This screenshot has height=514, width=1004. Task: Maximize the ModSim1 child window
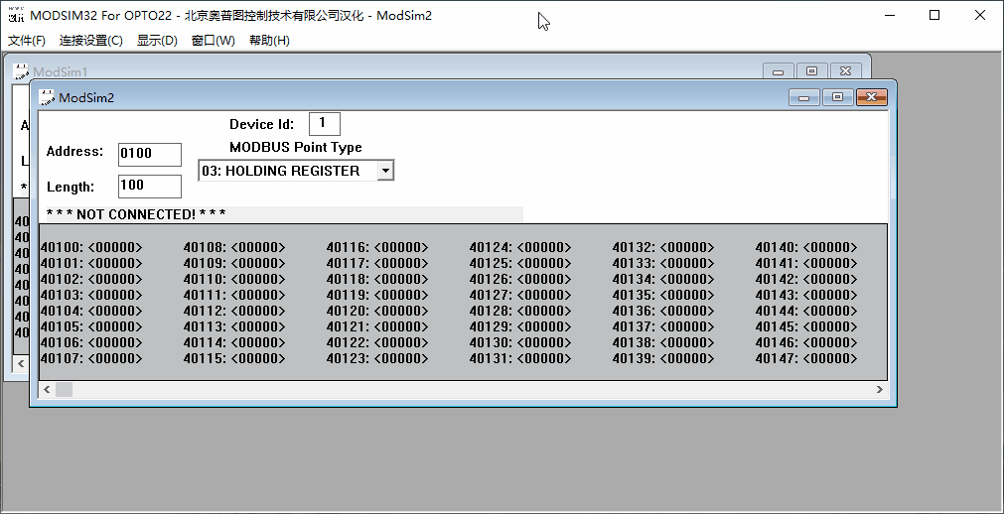click(811, 71)
